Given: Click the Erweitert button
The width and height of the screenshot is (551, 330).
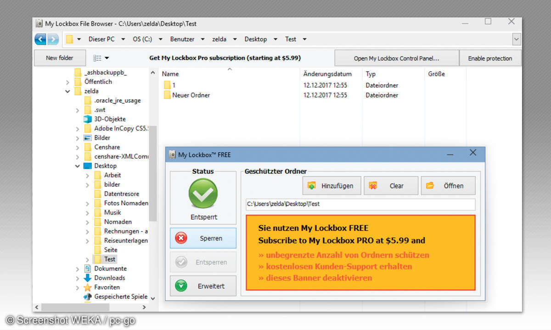Looking at the screenshot, I should (203, 286).
